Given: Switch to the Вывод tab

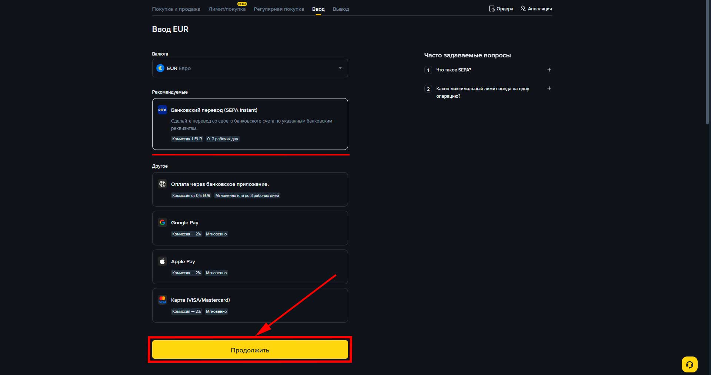Looking at the screenshot, I should (x=341, y=9).
